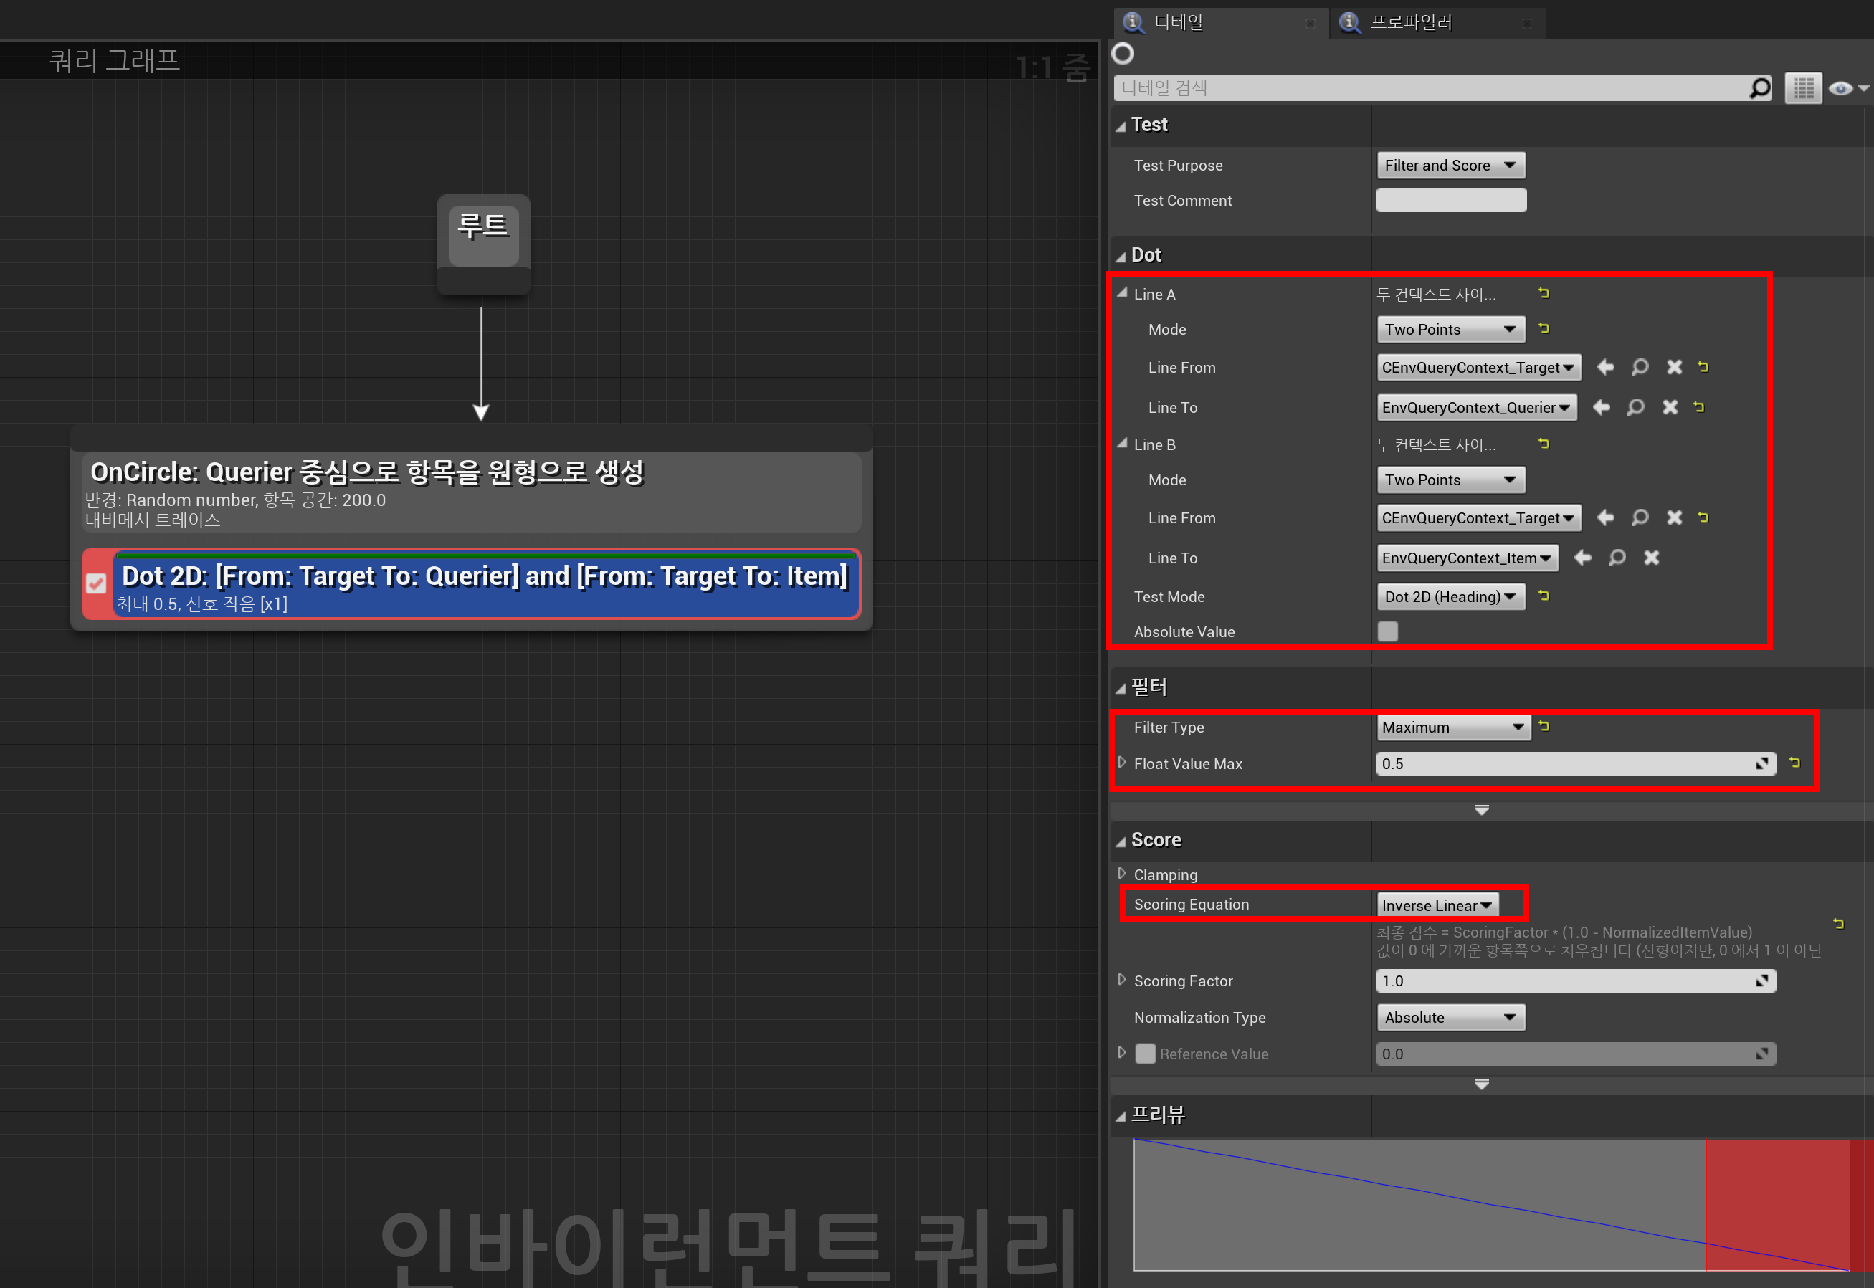Reset Line A Mode to default with the yellow arrow
Viewport: 1874px width, 1288px height.
pos(1543,328)
